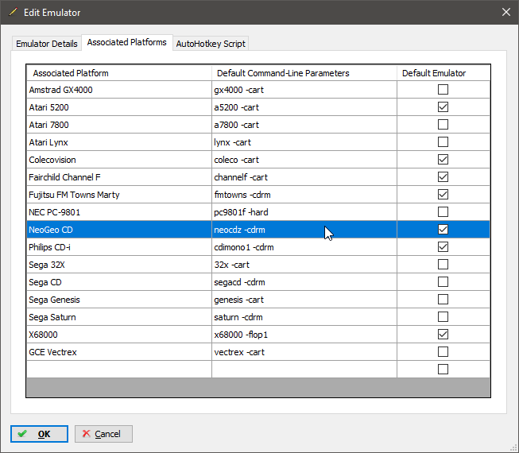Viewport: 519px width, 453px height.
Task: Click the X68000 platform cell
Action: 119,335
